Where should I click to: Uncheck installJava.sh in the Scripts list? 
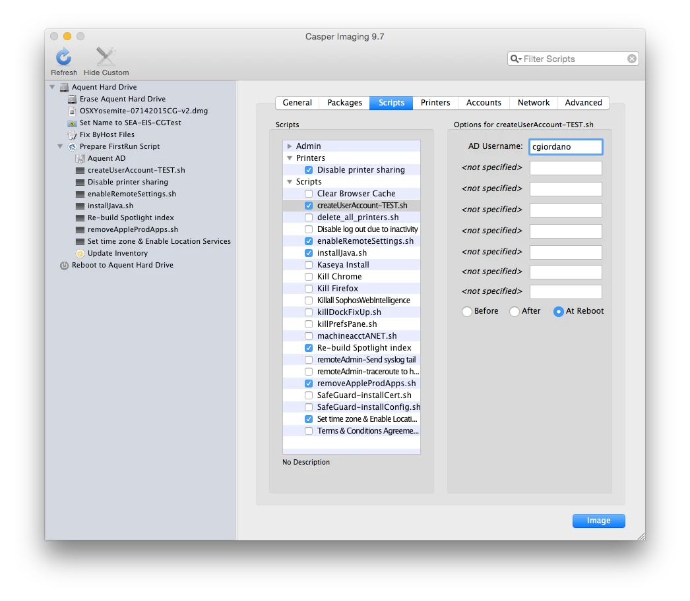(309, 253)
